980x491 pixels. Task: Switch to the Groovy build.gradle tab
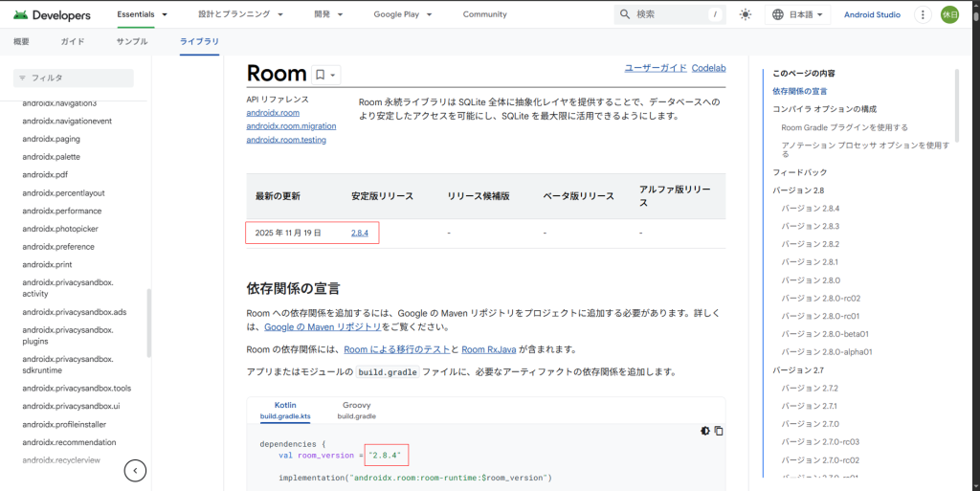click(x=356, y=411)
